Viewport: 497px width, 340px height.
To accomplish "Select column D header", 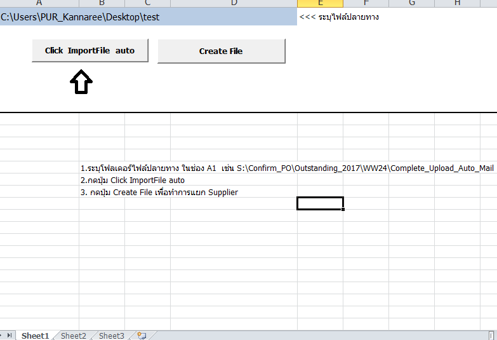I will tap(234, 3).
